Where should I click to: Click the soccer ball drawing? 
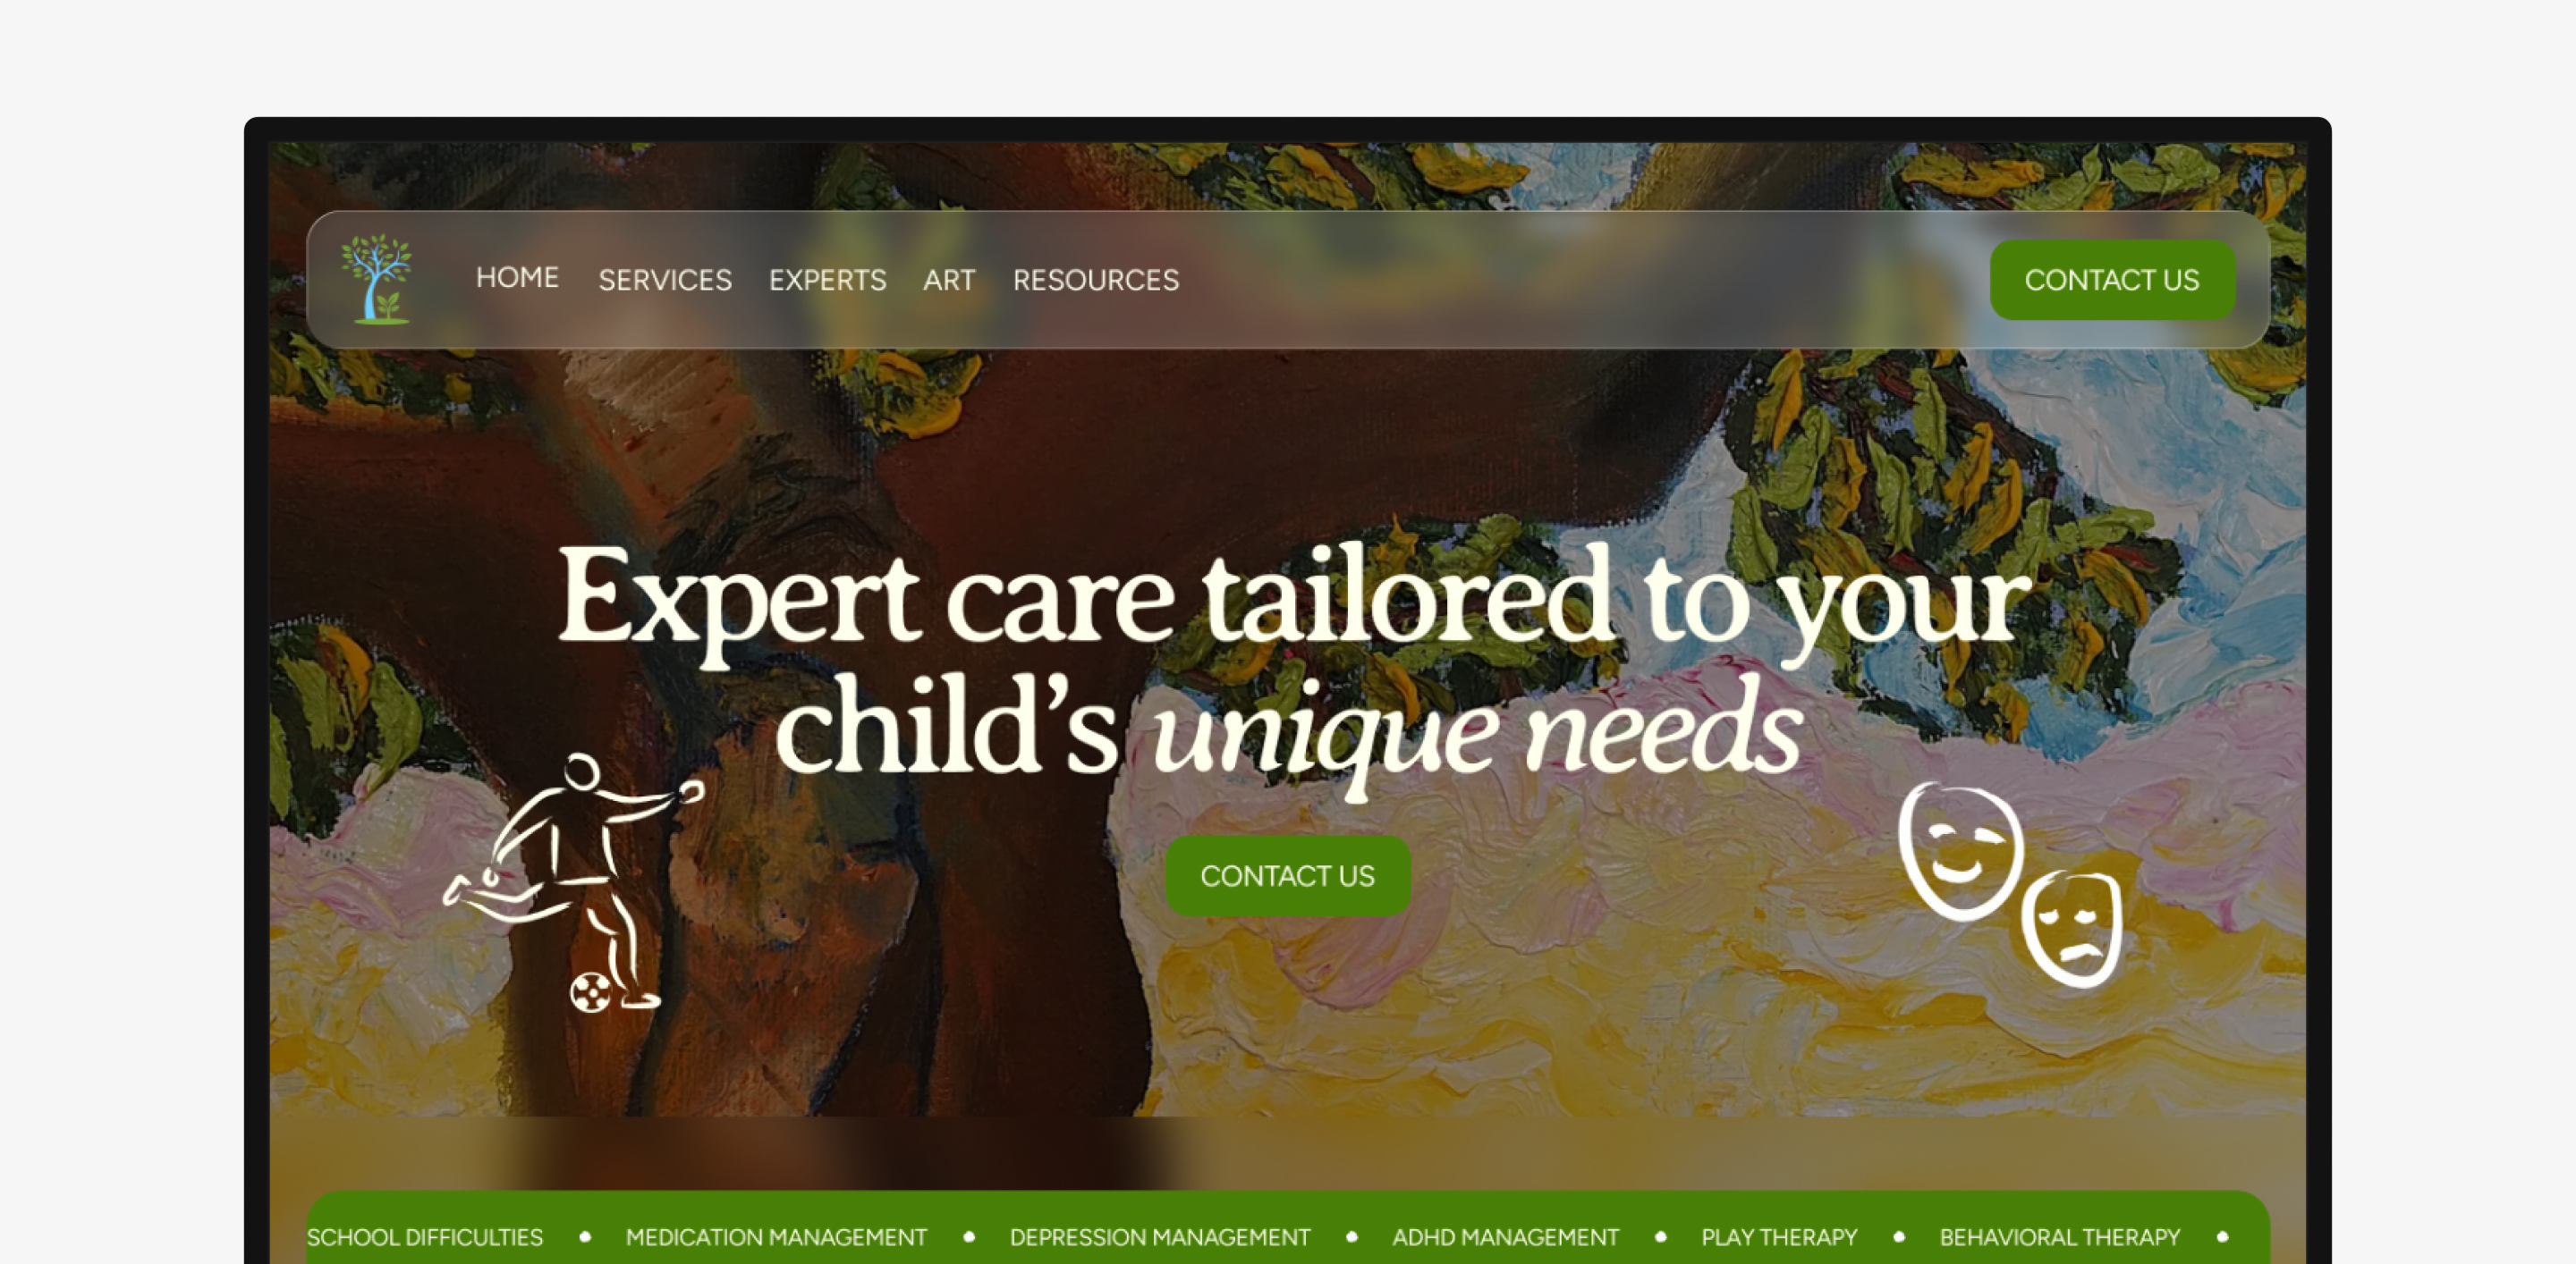coord(590,992)
